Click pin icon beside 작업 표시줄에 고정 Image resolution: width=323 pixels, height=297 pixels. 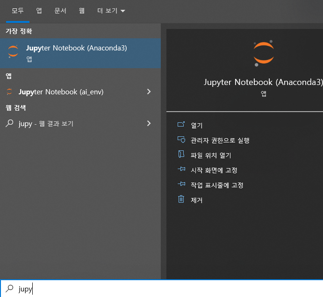tap(181, 184)
